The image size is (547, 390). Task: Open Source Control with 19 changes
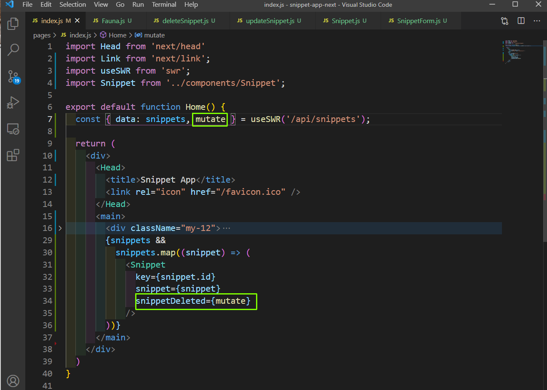click(x=13, y=77)
